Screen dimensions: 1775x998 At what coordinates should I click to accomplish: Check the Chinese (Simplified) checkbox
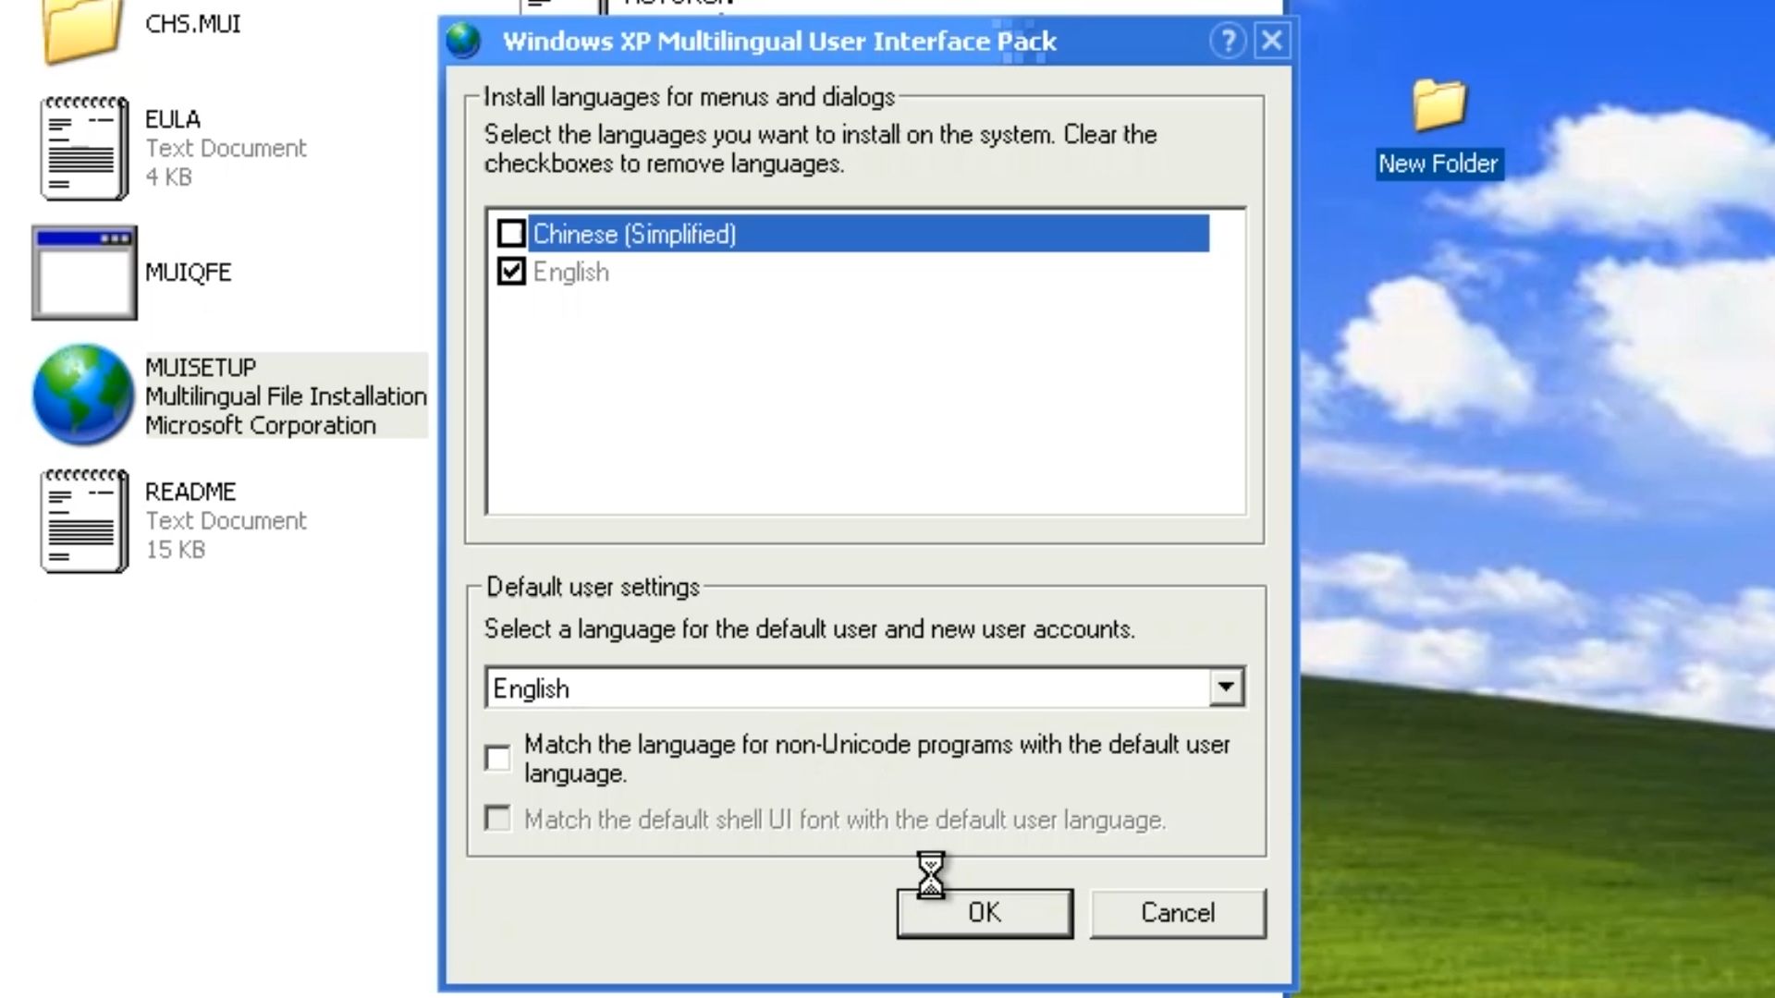click(511, 233)
